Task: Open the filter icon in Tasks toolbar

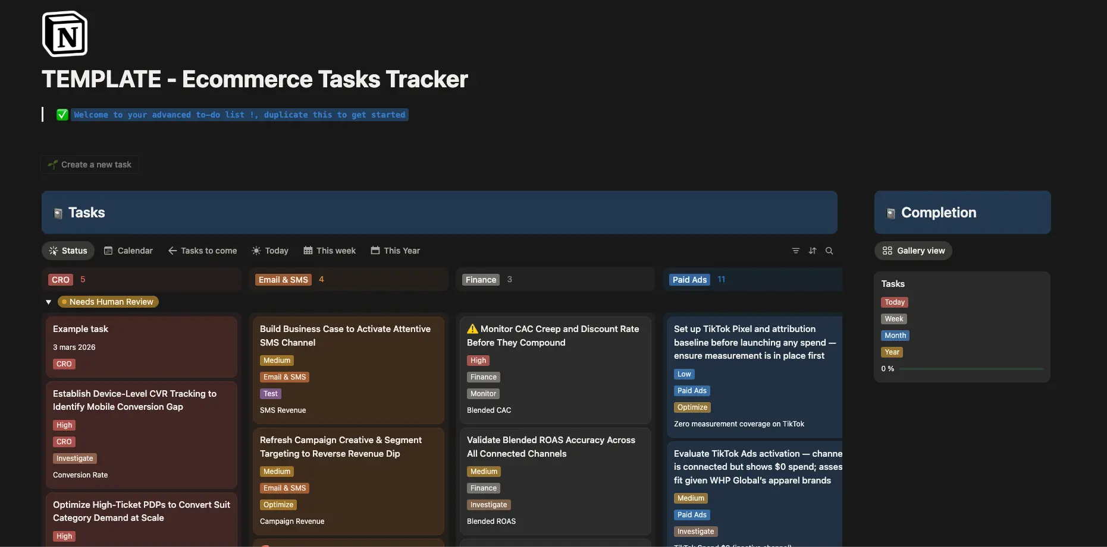Action: click(x=796, y=251)
